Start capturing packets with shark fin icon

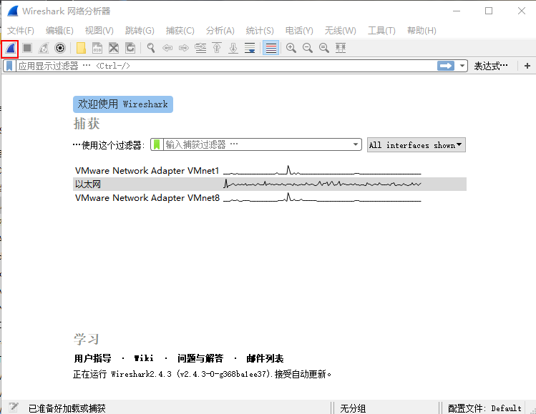(x=10, y=48)
